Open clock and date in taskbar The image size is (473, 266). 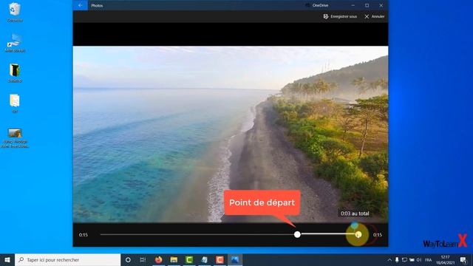(x=445, y=260)
